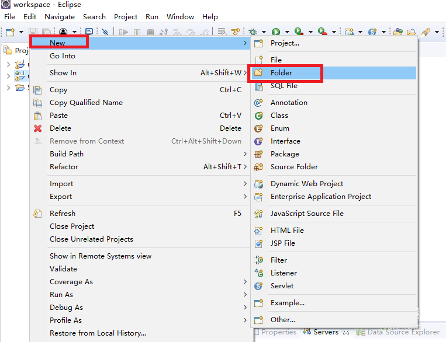Click the Enum icon in submenu
The width and height of the screenshot is (446, 342).
tap(258, 128)
